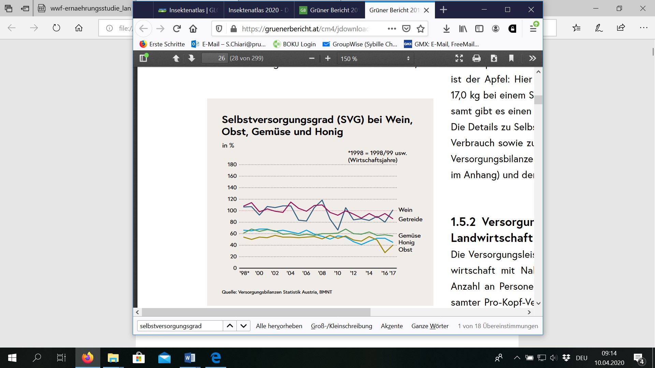Go to previous PDF page arrow
The image size is (655, 368).
[176, 58]
